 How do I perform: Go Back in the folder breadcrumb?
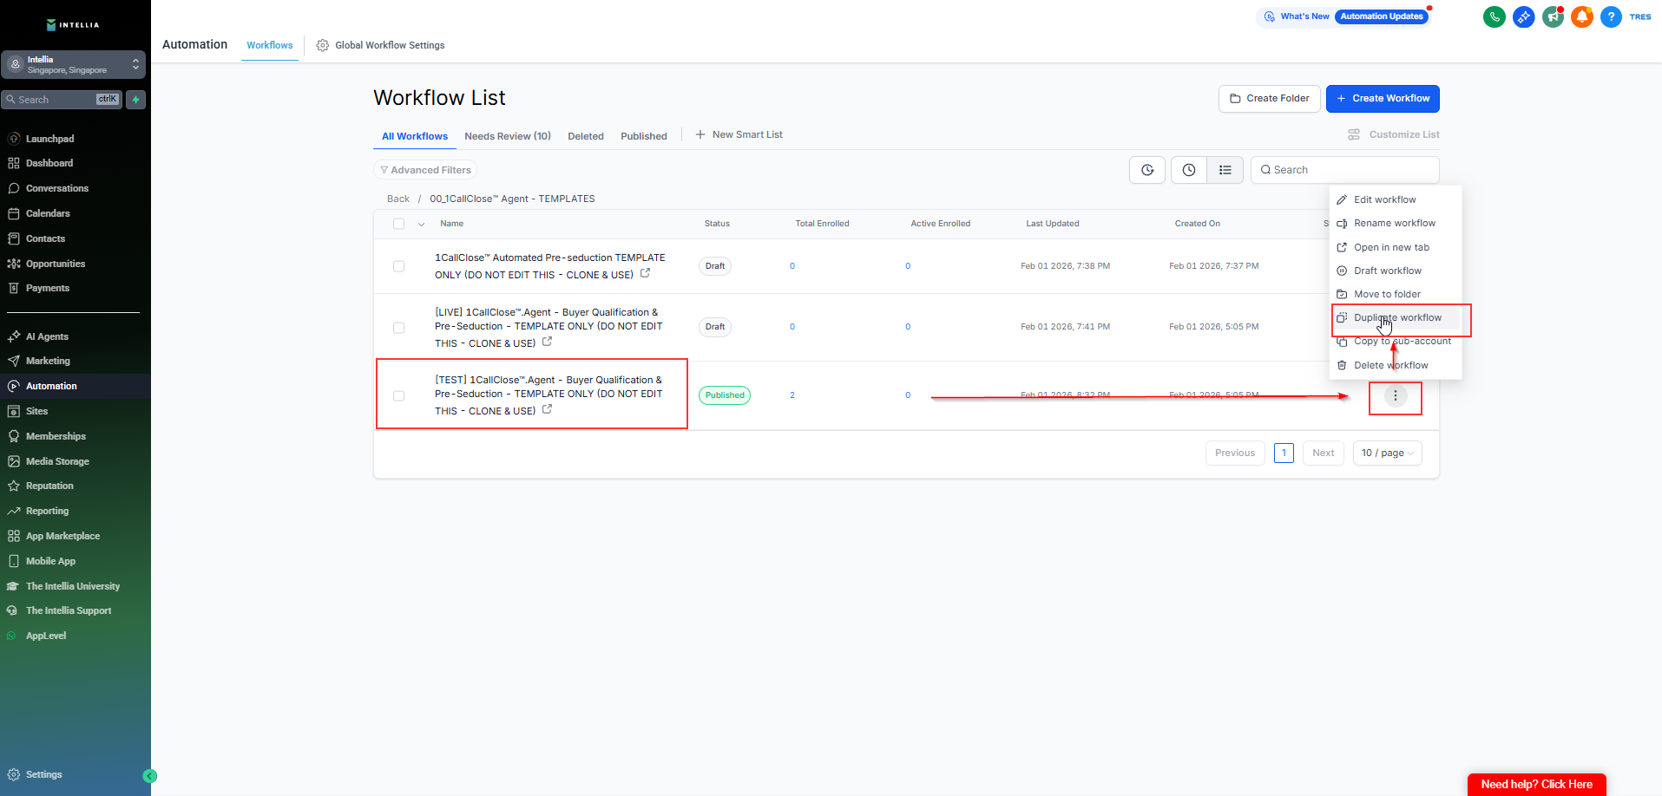(398, 199)
